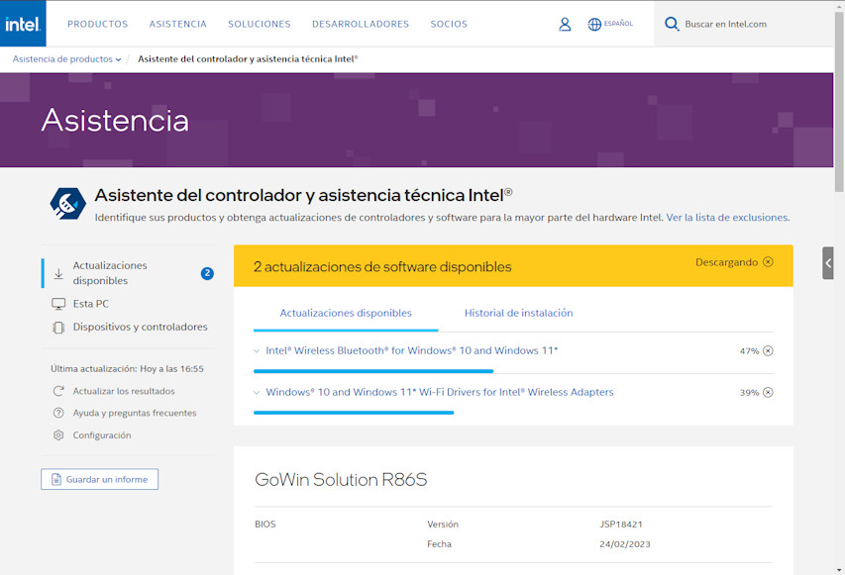The height and width of the screenshot is (575, 845).
Task: Click the breadcrumb Asistente del controlador y asistencia técnica Intel
Action: coord(248,59)
